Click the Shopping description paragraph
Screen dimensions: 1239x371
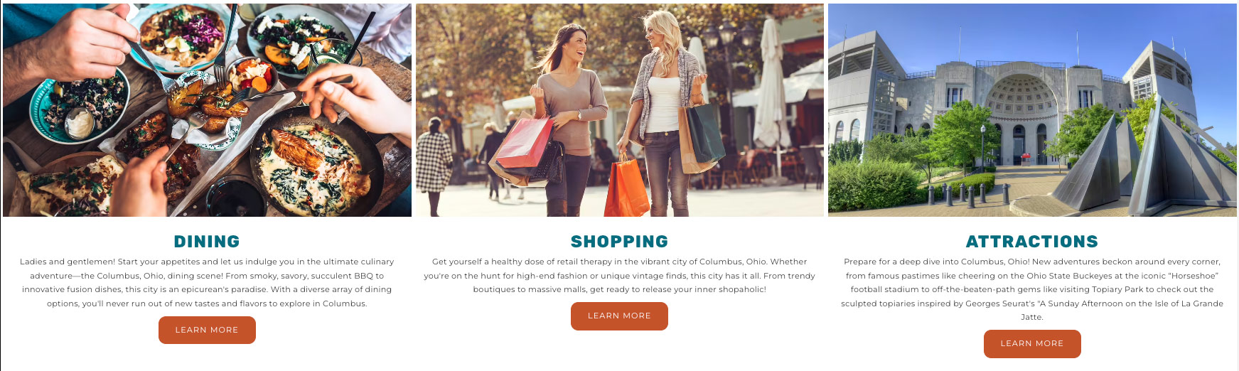click(x=619, y=276)
